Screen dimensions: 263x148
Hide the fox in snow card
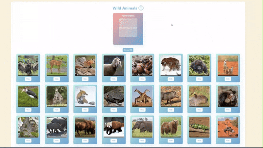click(x=85, y=110)
